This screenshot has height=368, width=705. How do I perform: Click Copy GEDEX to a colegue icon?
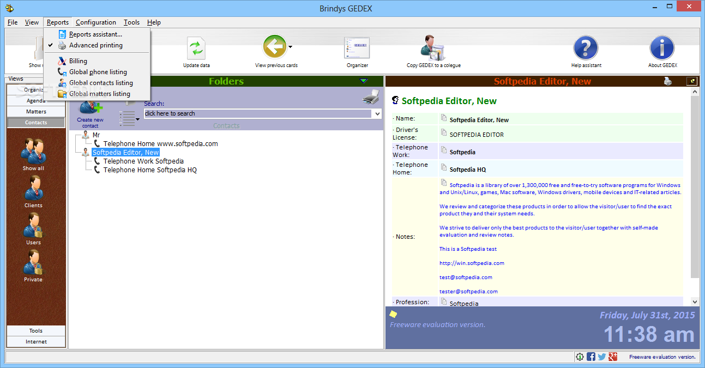coord(433,48)
